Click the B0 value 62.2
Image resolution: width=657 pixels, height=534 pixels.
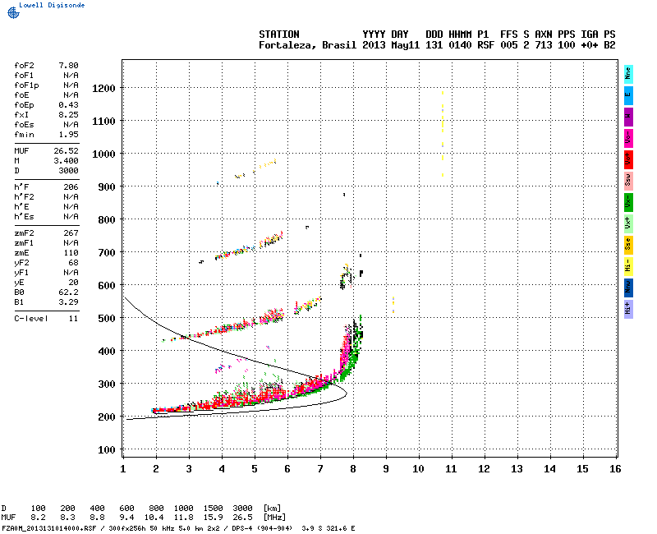[x=68, y=292]
